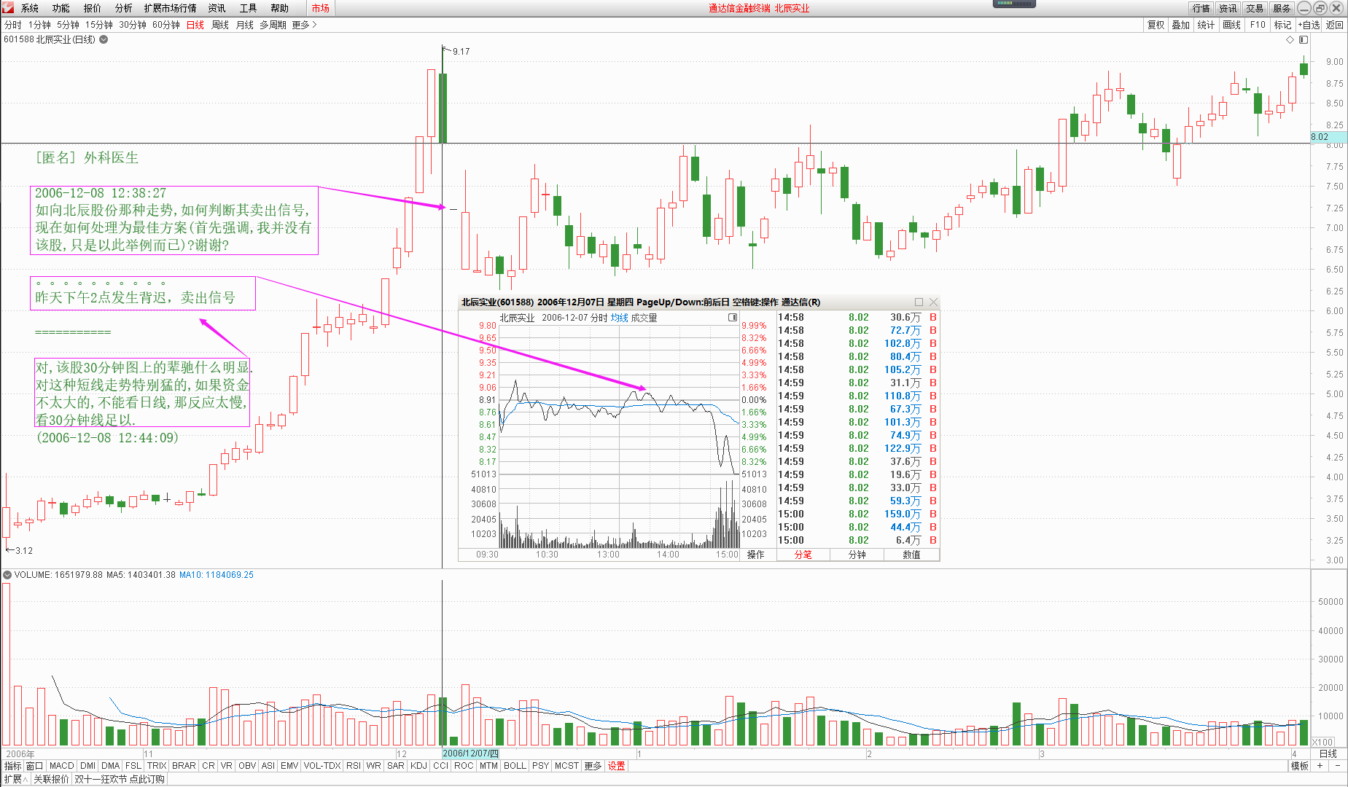Click the diamond marker icon above price axis
This screenshot has width=1348, height=787.
[1290, 39]
